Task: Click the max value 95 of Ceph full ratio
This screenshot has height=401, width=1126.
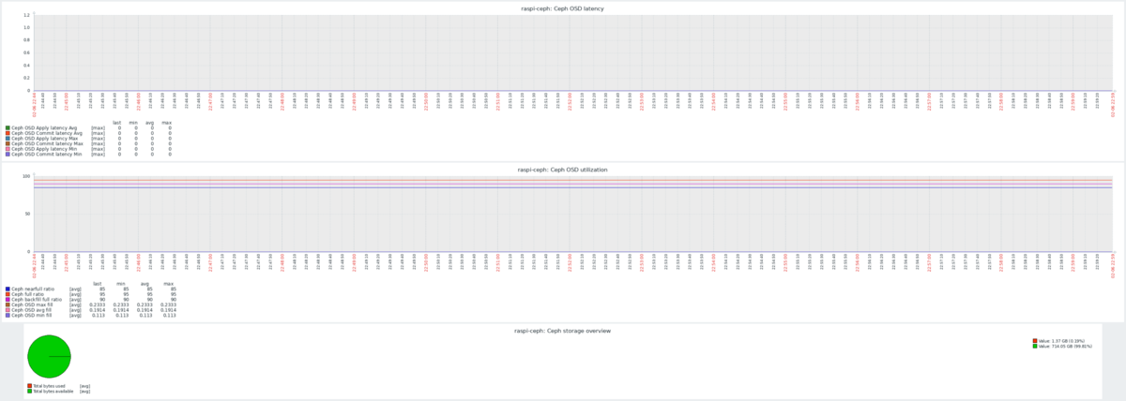Action: coord(173,294)
